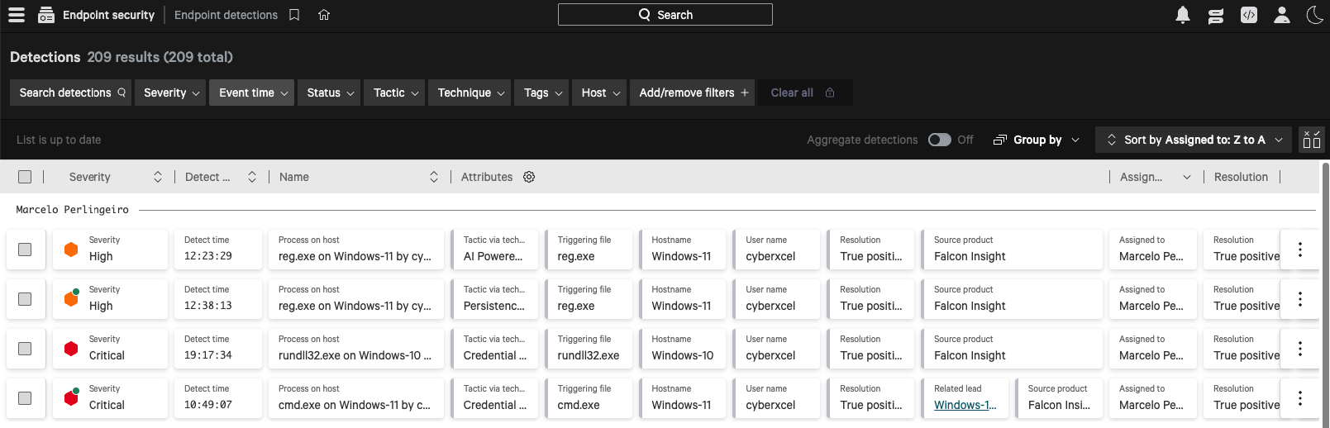Screen dimensions: 1330x428
Task: Switch theme with the moon icon
Action: click(1314, 15)
